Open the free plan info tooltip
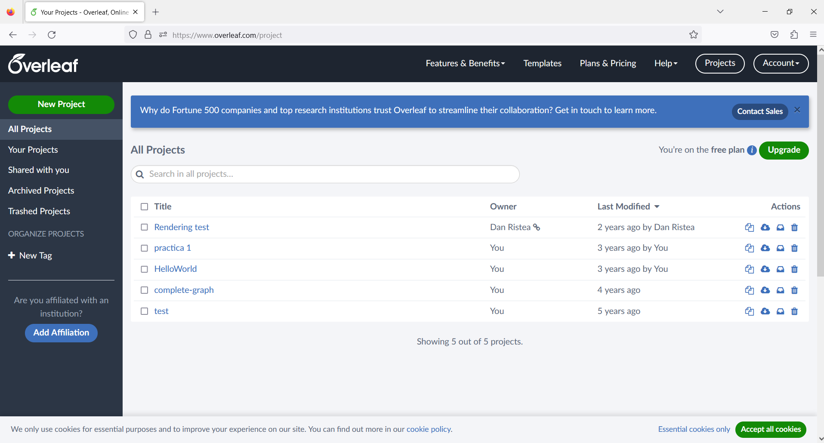The image size is (824, 443). click(752, 150)
